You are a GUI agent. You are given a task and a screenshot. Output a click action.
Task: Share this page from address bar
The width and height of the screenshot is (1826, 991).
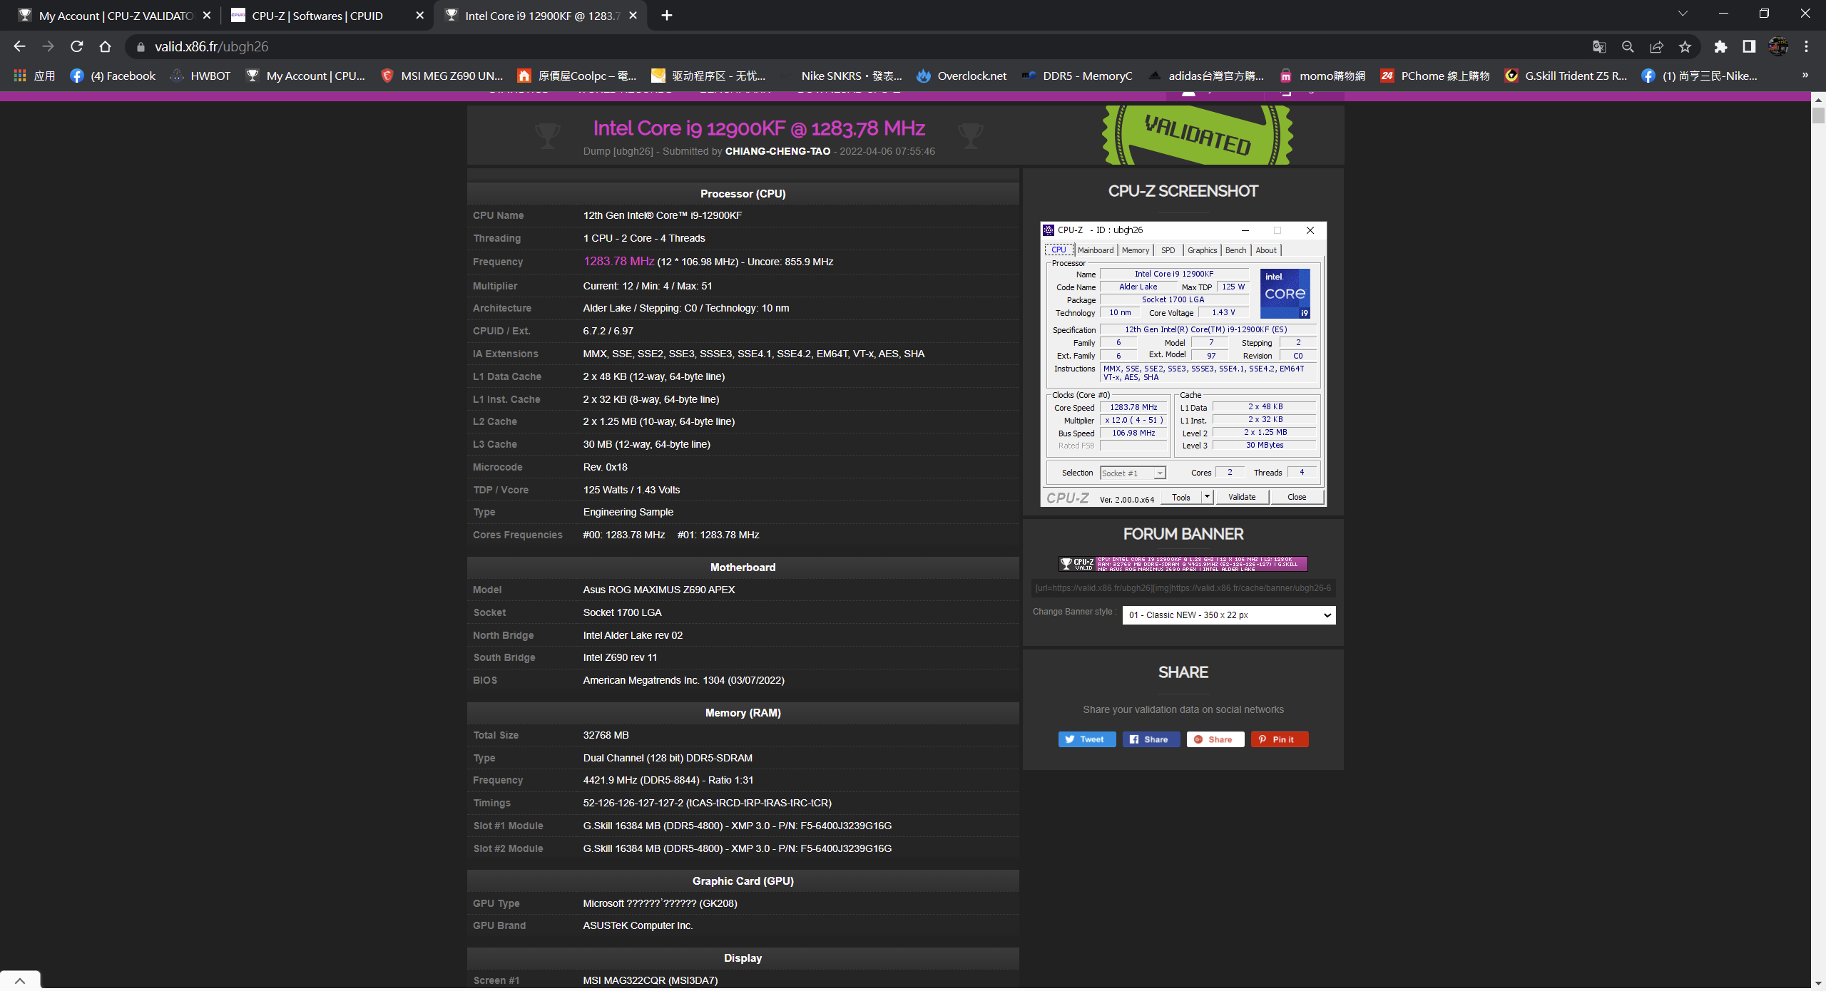(1656, 46)
